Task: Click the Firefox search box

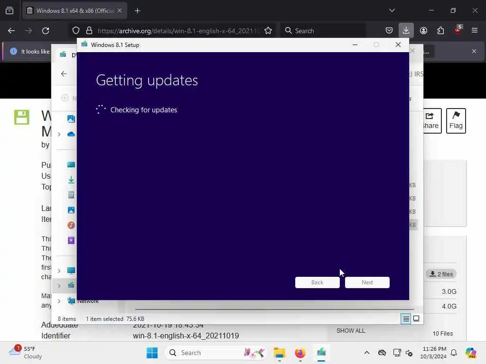Action: (x=324, y=31)
